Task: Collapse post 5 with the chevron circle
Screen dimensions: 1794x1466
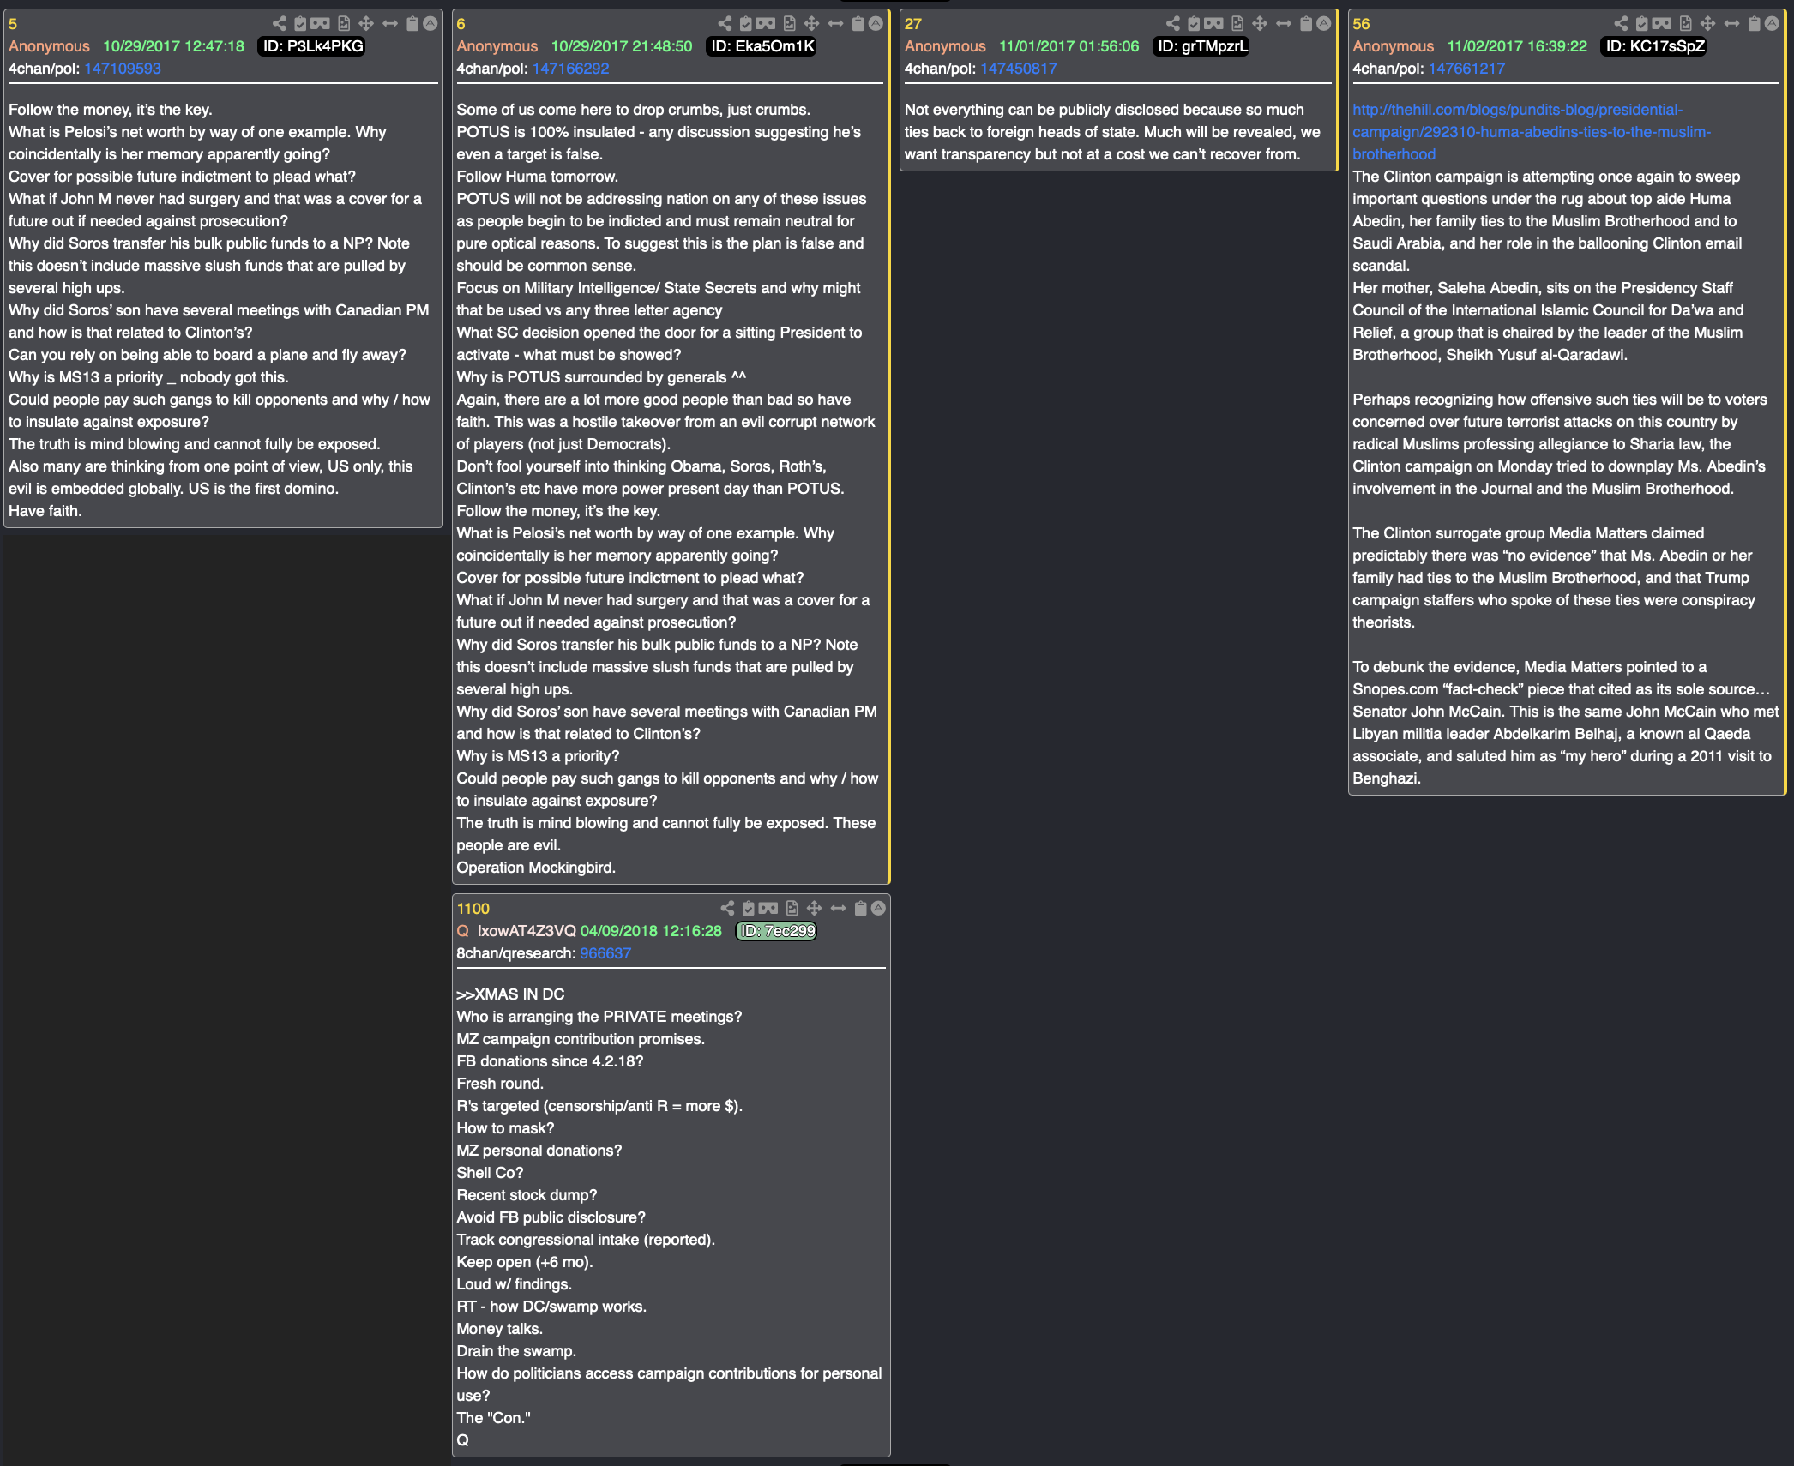Action: (430, 23)
